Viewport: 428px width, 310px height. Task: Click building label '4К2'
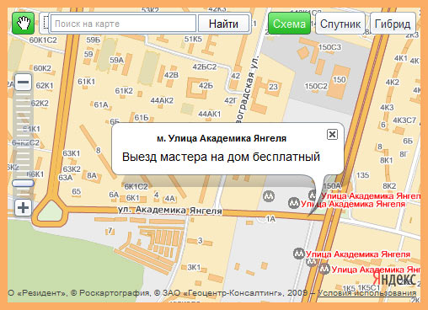point(393,82)
